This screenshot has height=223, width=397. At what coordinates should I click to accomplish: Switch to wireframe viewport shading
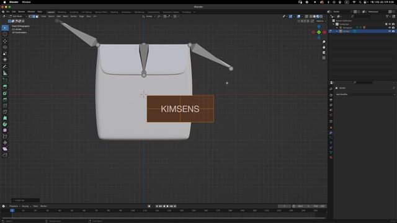click(x=311, y=17)
